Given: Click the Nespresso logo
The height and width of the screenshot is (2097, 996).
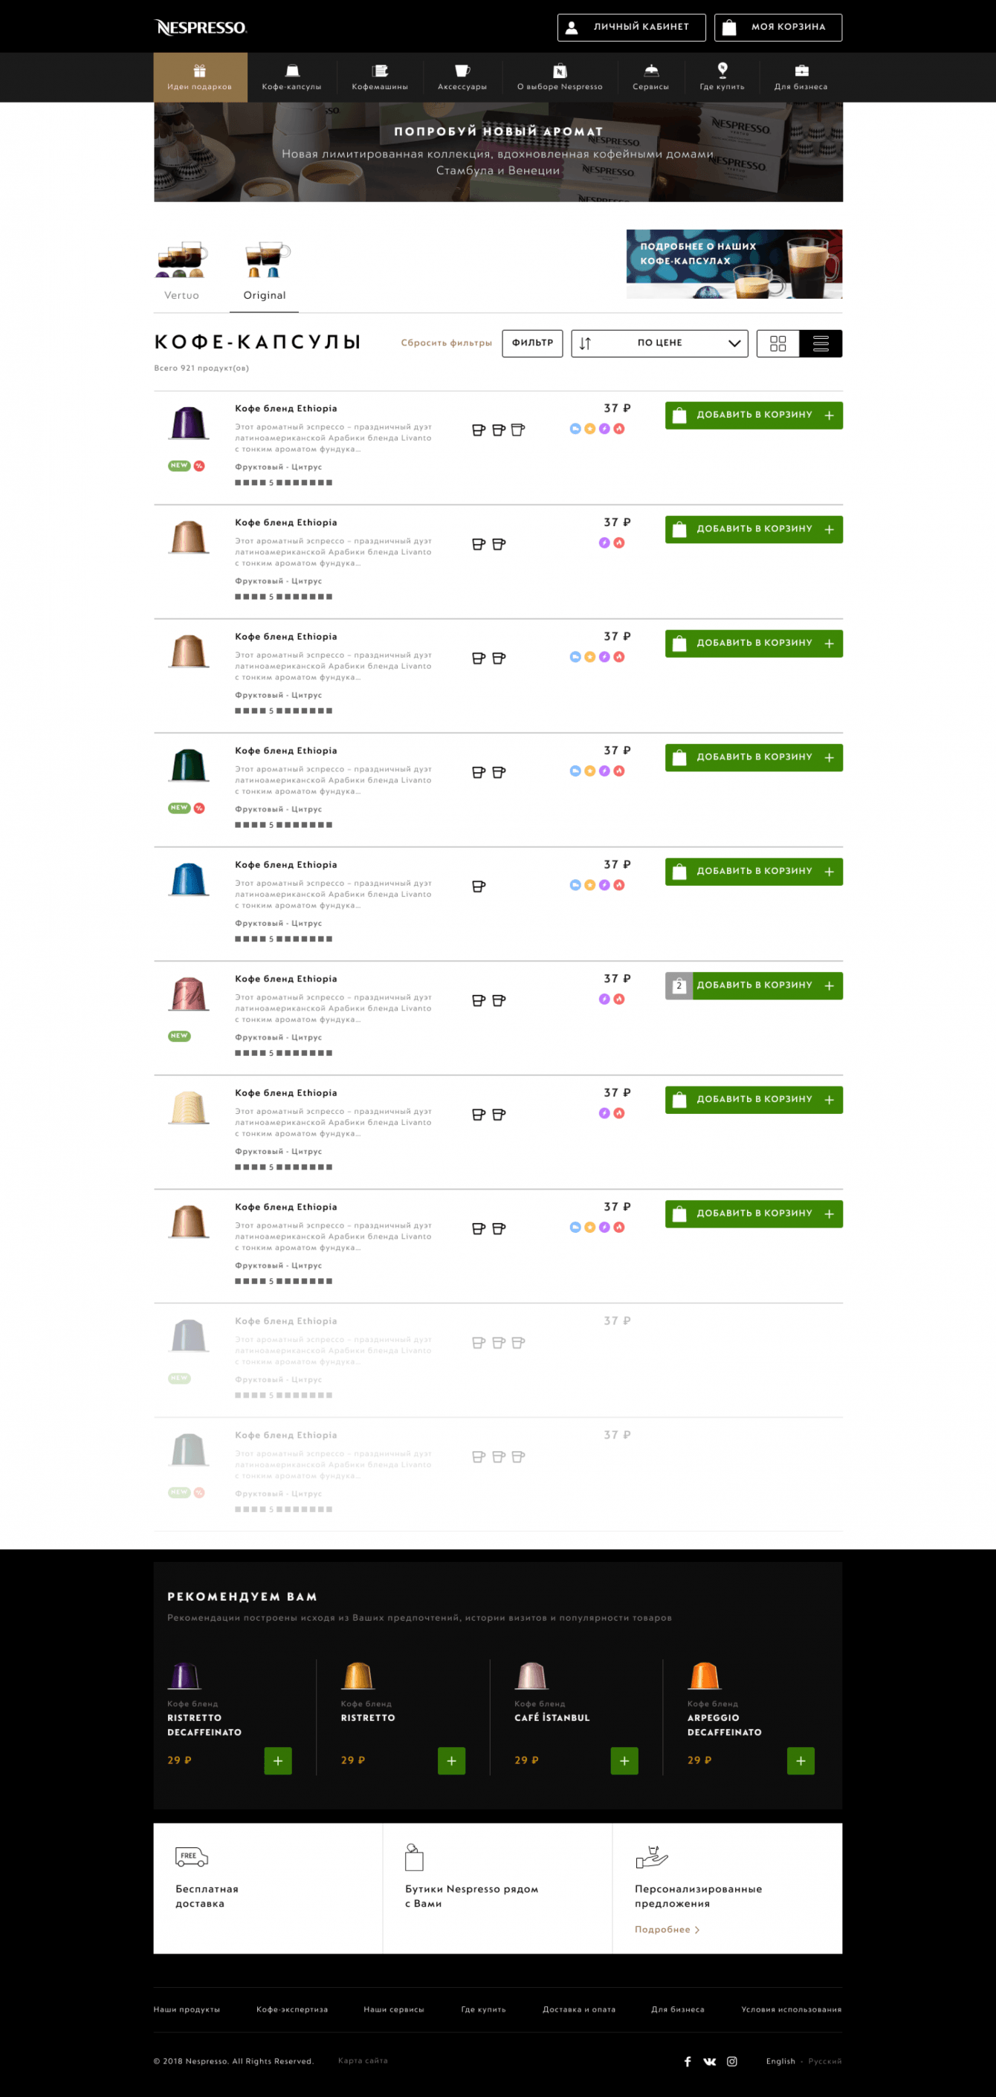Looking at the screenshot, I should point(201,27).
